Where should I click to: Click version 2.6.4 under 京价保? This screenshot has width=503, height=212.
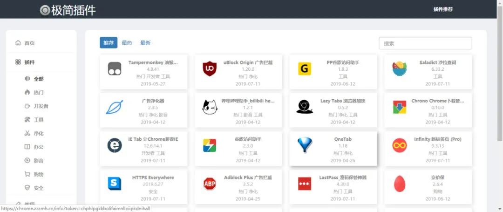tap(437, 185)
